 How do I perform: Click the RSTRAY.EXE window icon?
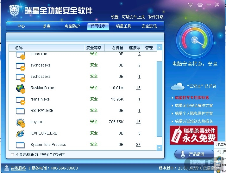pyautogui.click(x=20, y=111)
